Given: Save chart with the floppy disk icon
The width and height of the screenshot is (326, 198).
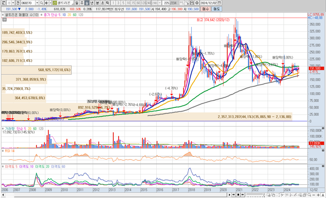Looking at the screenshot, I should pyautogui.click(x=192, y=3).
